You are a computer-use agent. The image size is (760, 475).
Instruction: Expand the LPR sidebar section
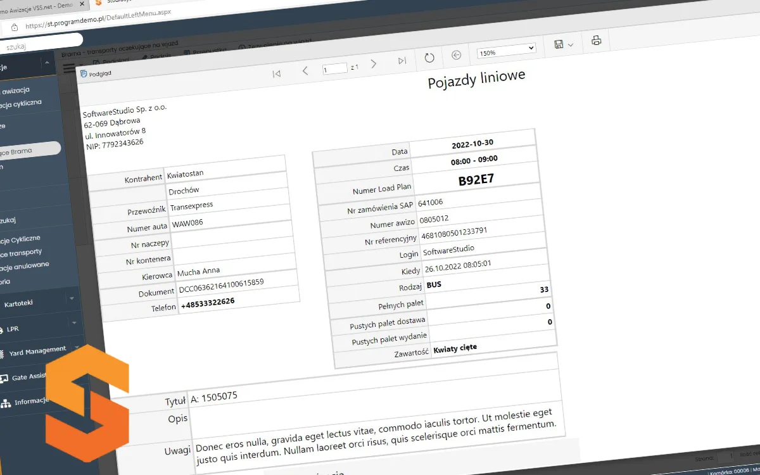tap(74, 323)
